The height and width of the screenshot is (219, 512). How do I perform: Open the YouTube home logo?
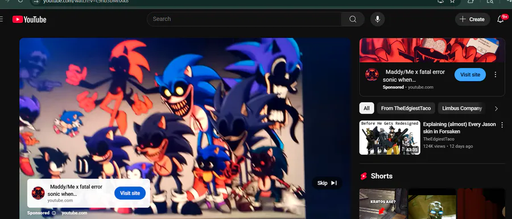pos(30,19)
